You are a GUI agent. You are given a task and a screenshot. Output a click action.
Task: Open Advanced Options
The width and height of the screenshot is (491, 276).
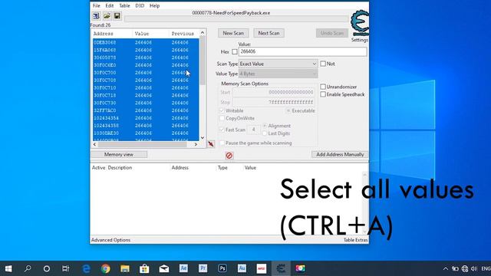click(x=110, y=240)
